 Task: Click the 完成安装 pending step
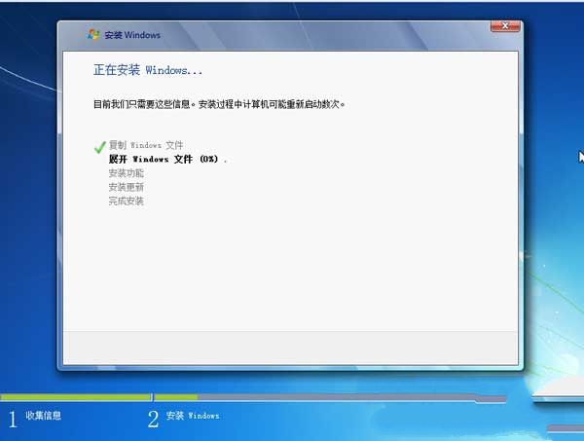(x=126, y=201)
